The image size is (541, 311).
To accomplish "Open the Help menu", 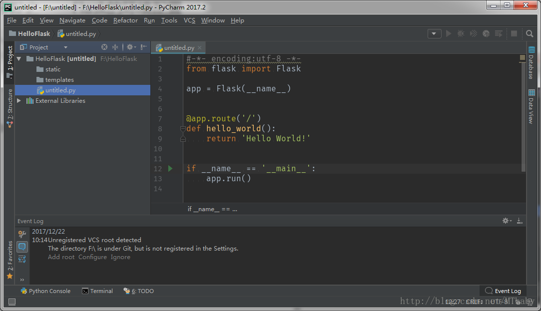I will point(237,20).
